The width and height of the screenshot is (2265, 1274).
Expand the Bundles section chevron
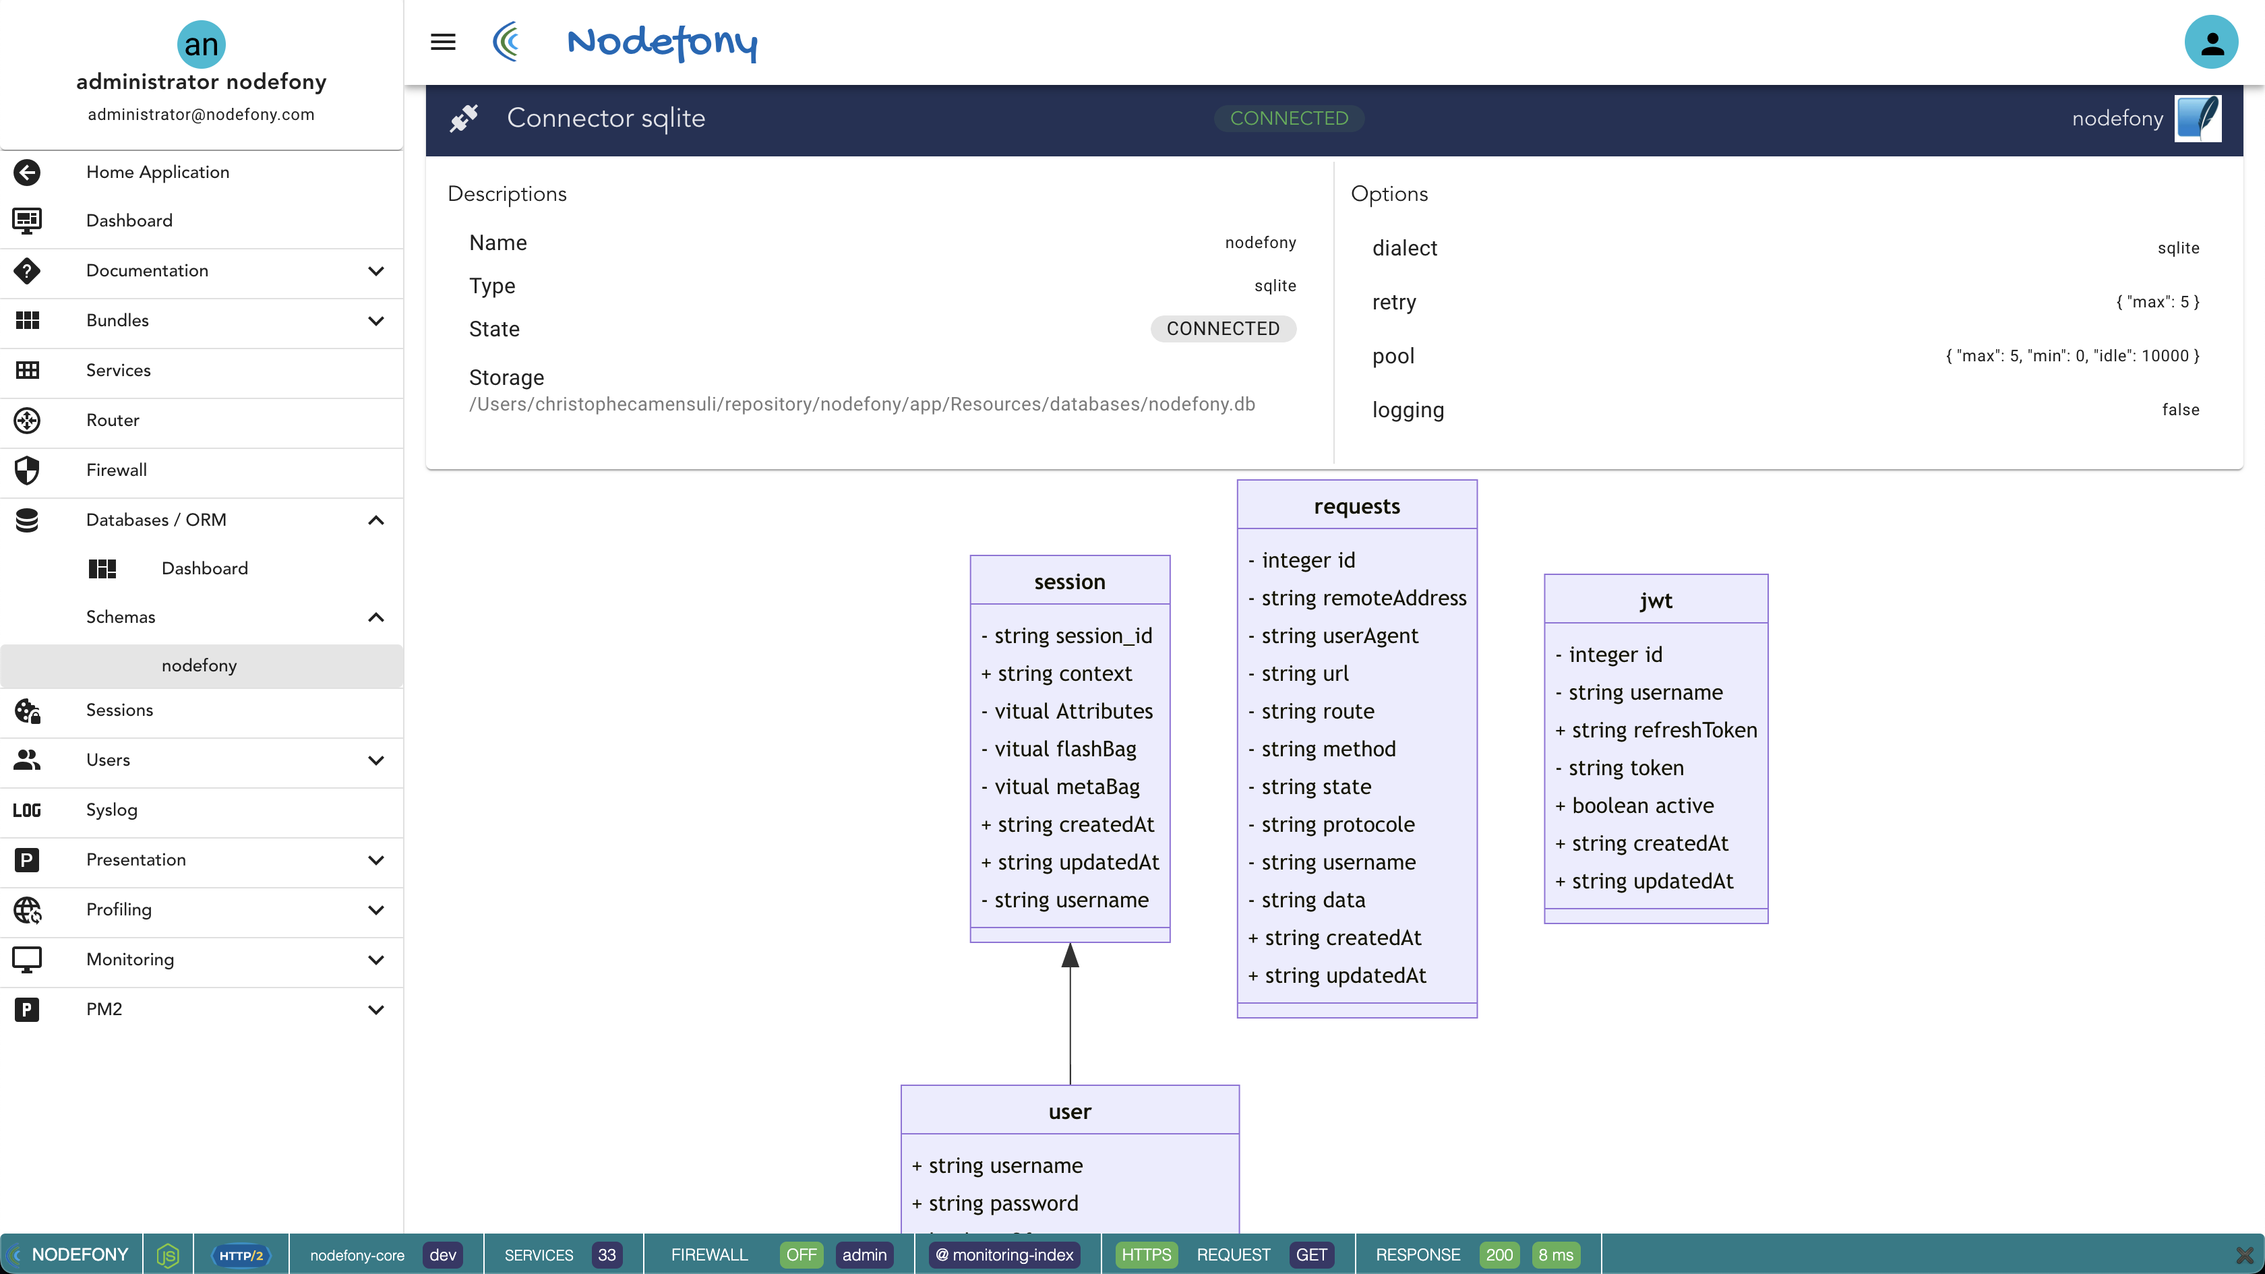(x=376, y=321)
